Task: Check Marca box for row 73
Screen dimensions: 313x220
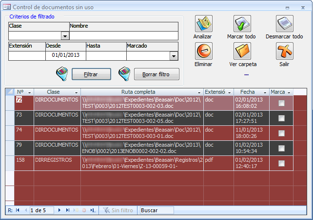Action: click(x=281, y=118)
